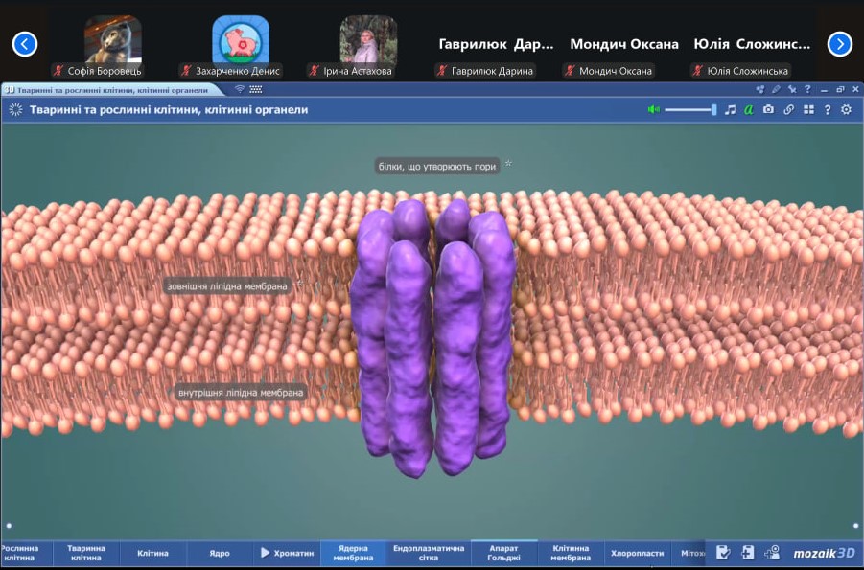Select the Апарат Гольджі scene tab

(503, 553)
